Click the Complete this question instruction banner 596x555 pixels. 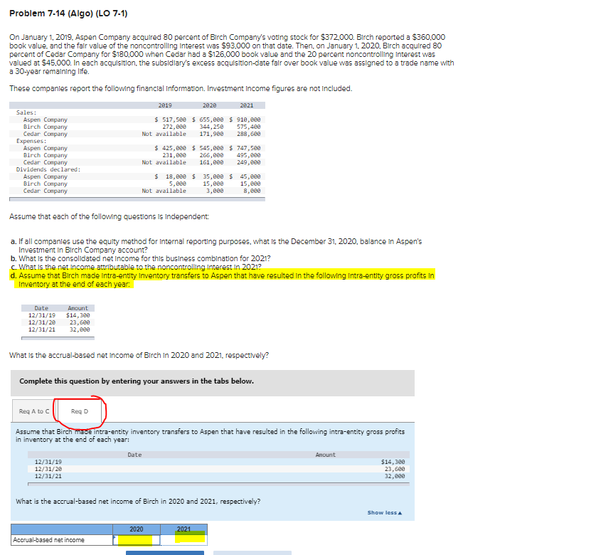(213, 383)
